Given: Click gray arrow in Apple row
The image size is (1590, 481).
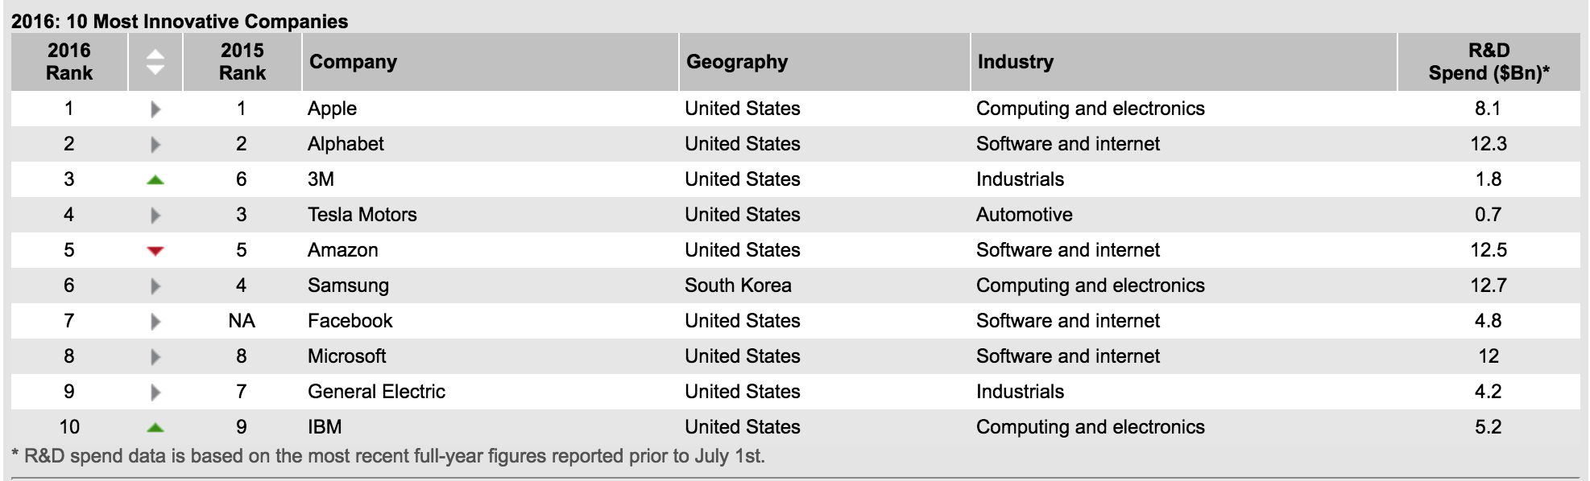Looking at the screenshot, I should point(155,109).
